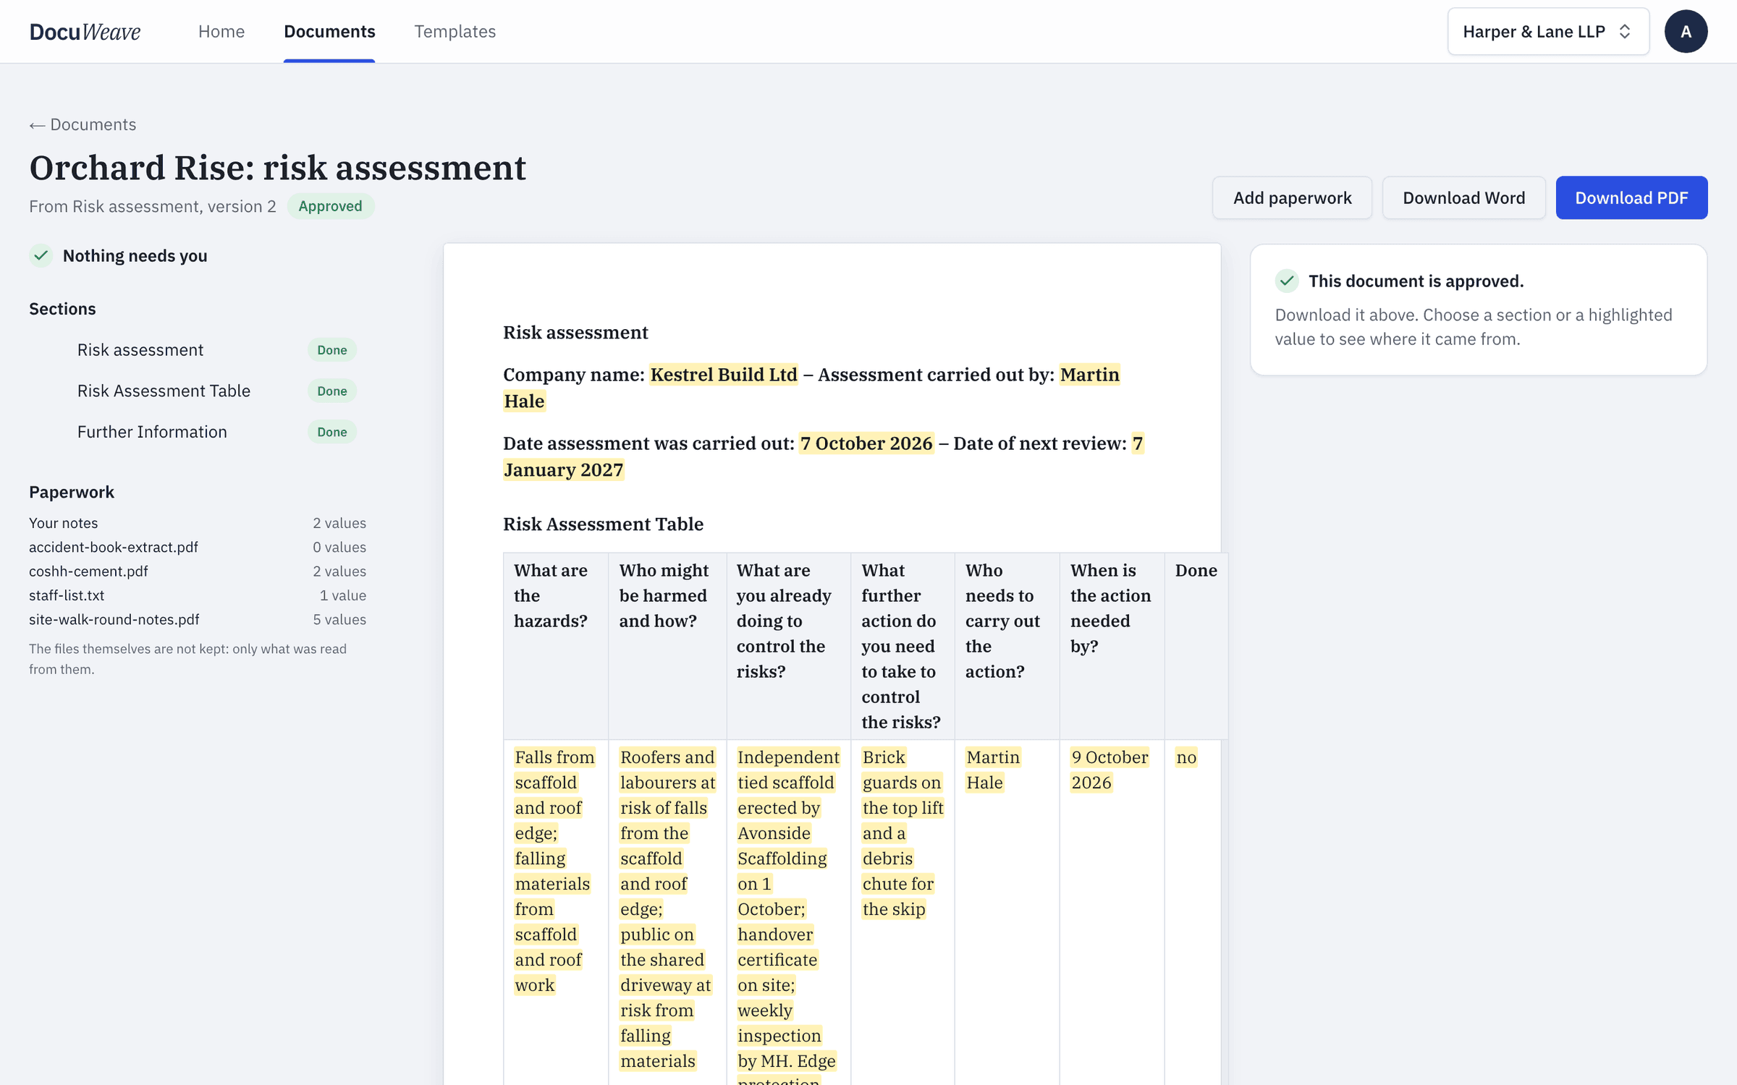1737x1085 pixels.
Task: Click the Risk Assessment Table heading in document
Action: click(603, 524)
